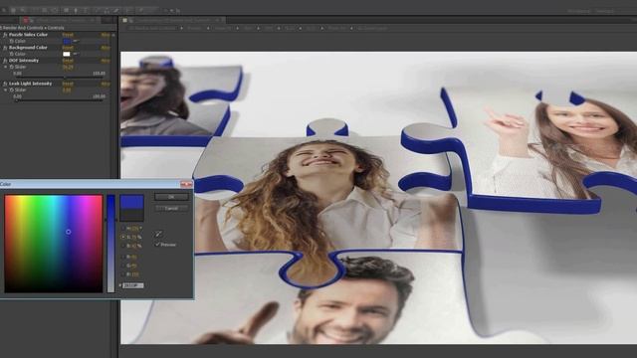This screenshot has width=637, height=358.
Task: Click the Leak Light Intensity effect name
Action: click(x=30, y=84)
